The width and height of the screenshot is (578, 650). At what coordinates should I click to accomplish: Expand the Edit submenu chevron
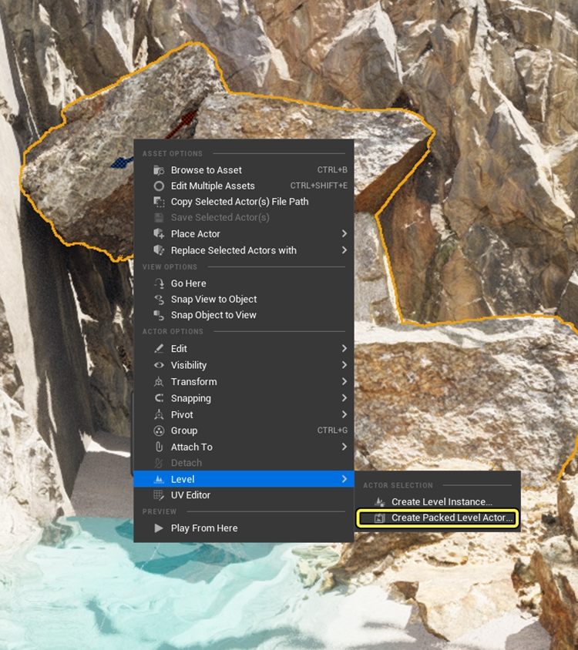click(x=344, y=348)
